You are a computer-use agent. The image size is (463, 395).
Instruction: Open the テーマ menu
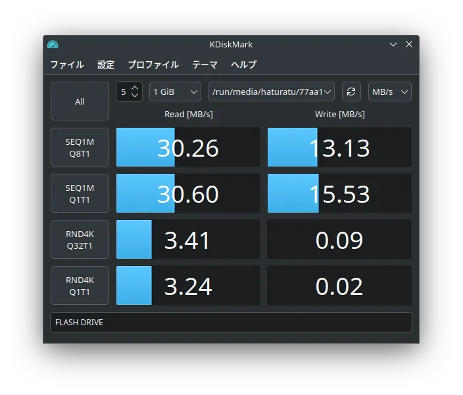[x=205, y=65]
